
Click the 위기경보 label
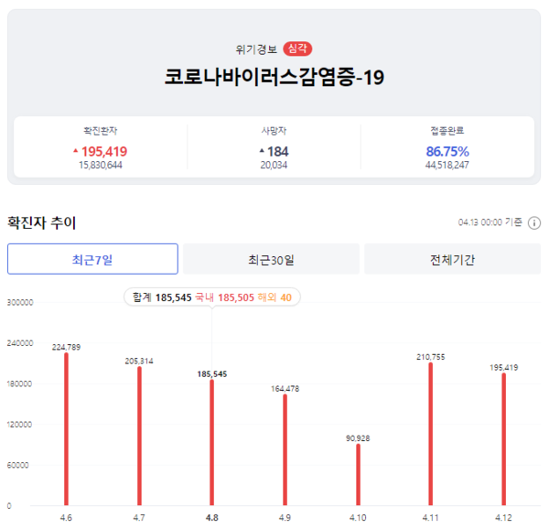(256, 49)
